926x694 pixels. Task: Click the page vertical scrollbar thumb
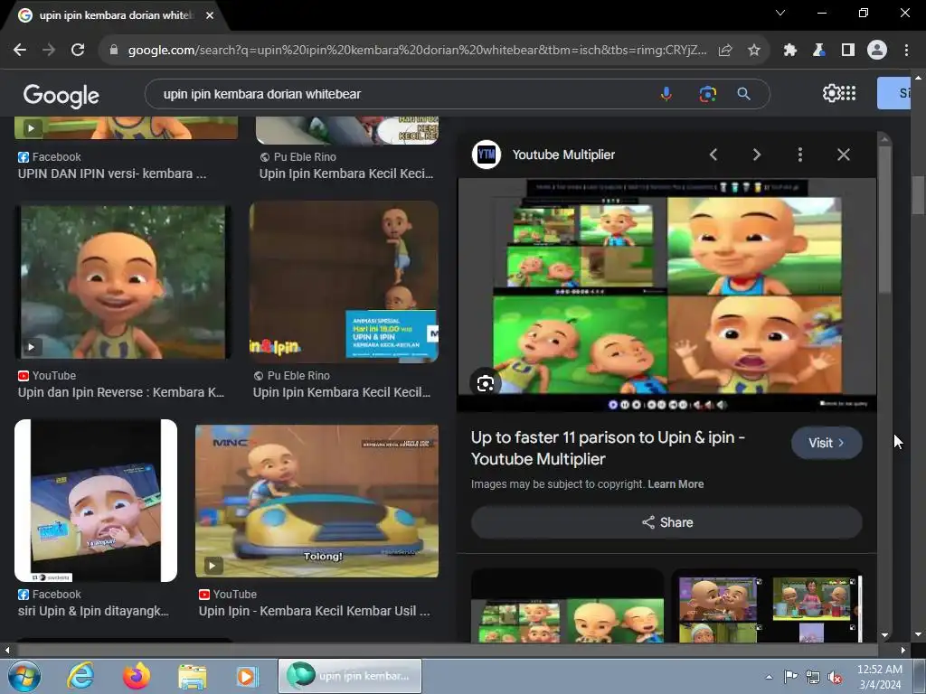point(918,195)
